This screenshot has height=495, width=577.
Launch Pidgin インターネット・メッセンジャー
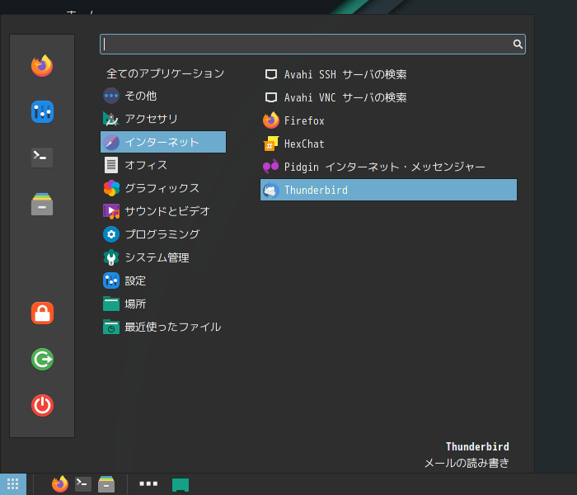tap(388, 167)
